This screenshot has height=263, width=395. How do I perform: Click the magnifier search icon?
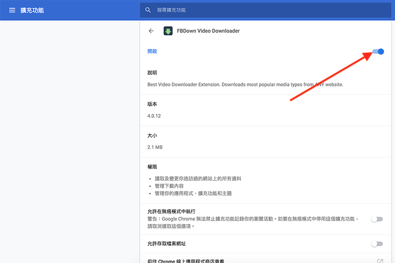(x=148, y=10)
